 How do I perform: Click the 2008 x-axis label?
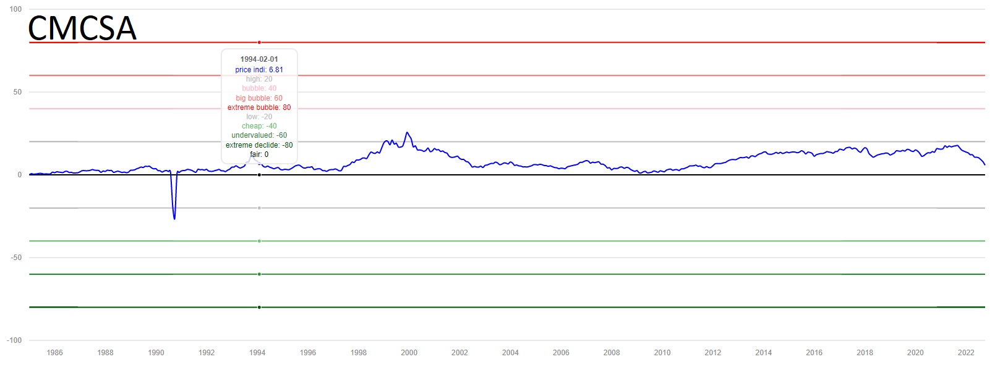pyautogui.click(x=612, y=353)
